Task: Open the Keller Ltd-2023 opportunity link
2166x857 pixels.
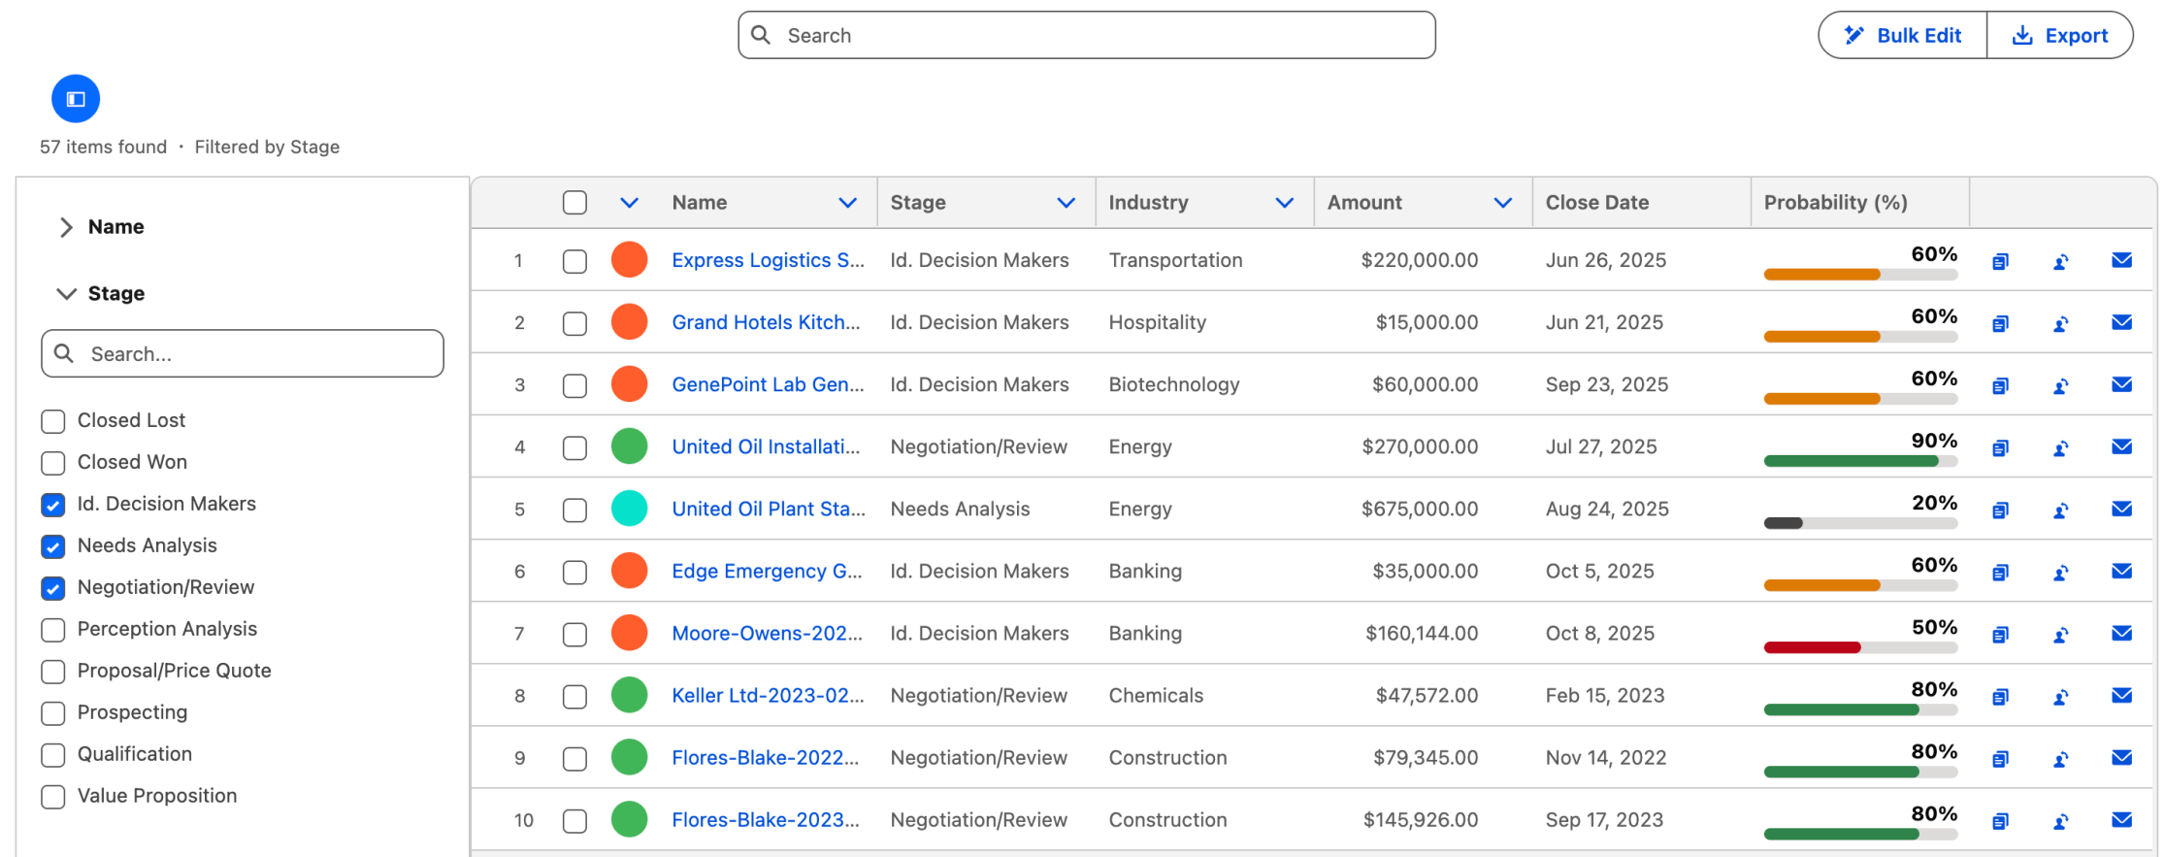Action: [x=768, y=695]
